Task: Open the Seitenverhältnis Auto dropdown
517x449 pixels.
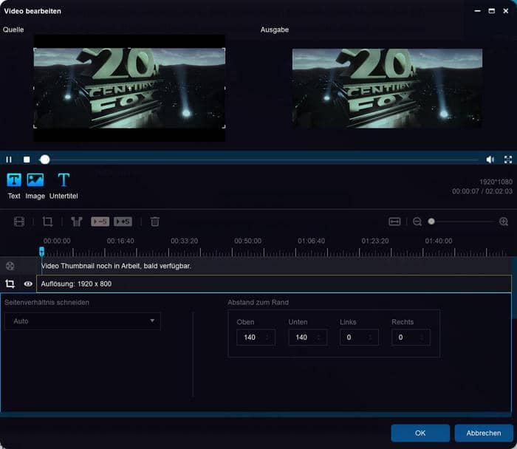Action: (x=83, y=321)
